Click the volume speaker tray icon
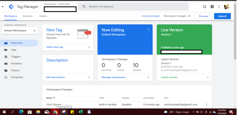 202,112
